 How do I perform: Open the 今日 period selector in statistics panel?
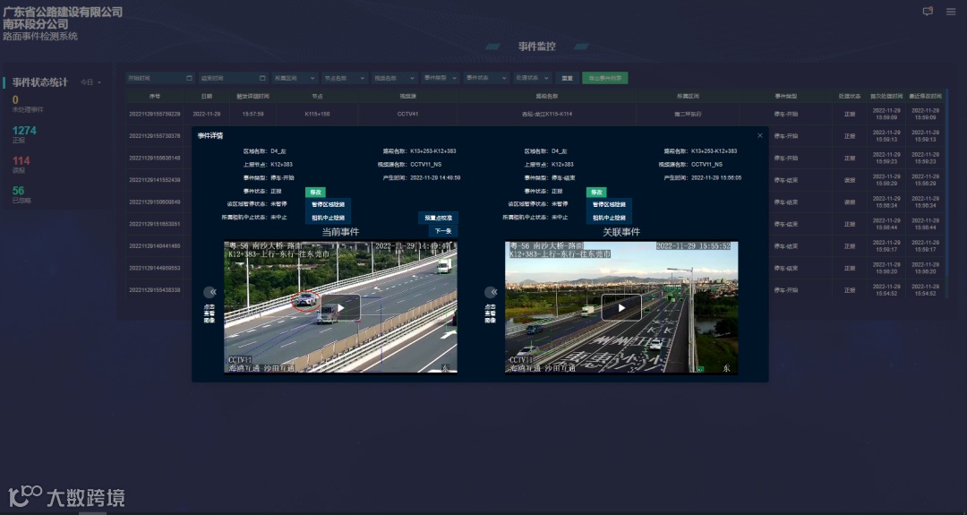pyautogui.click(x=90, y=82)
